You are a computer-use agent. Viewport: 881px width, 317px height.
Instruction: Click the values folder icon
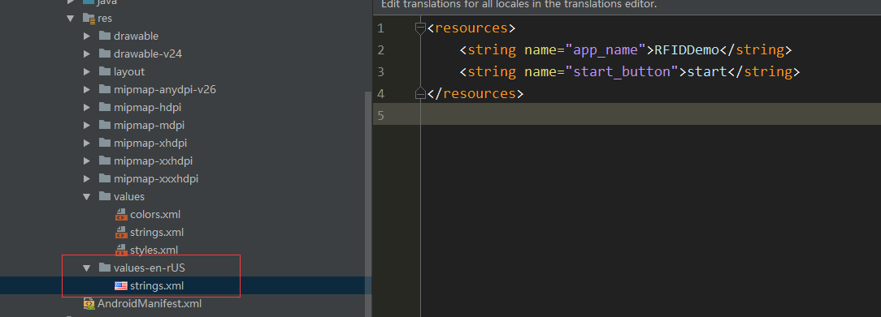pyautogui.click(x=105, y=196)
